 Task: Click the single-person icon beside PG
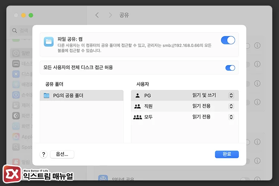[x=137, y=96]
